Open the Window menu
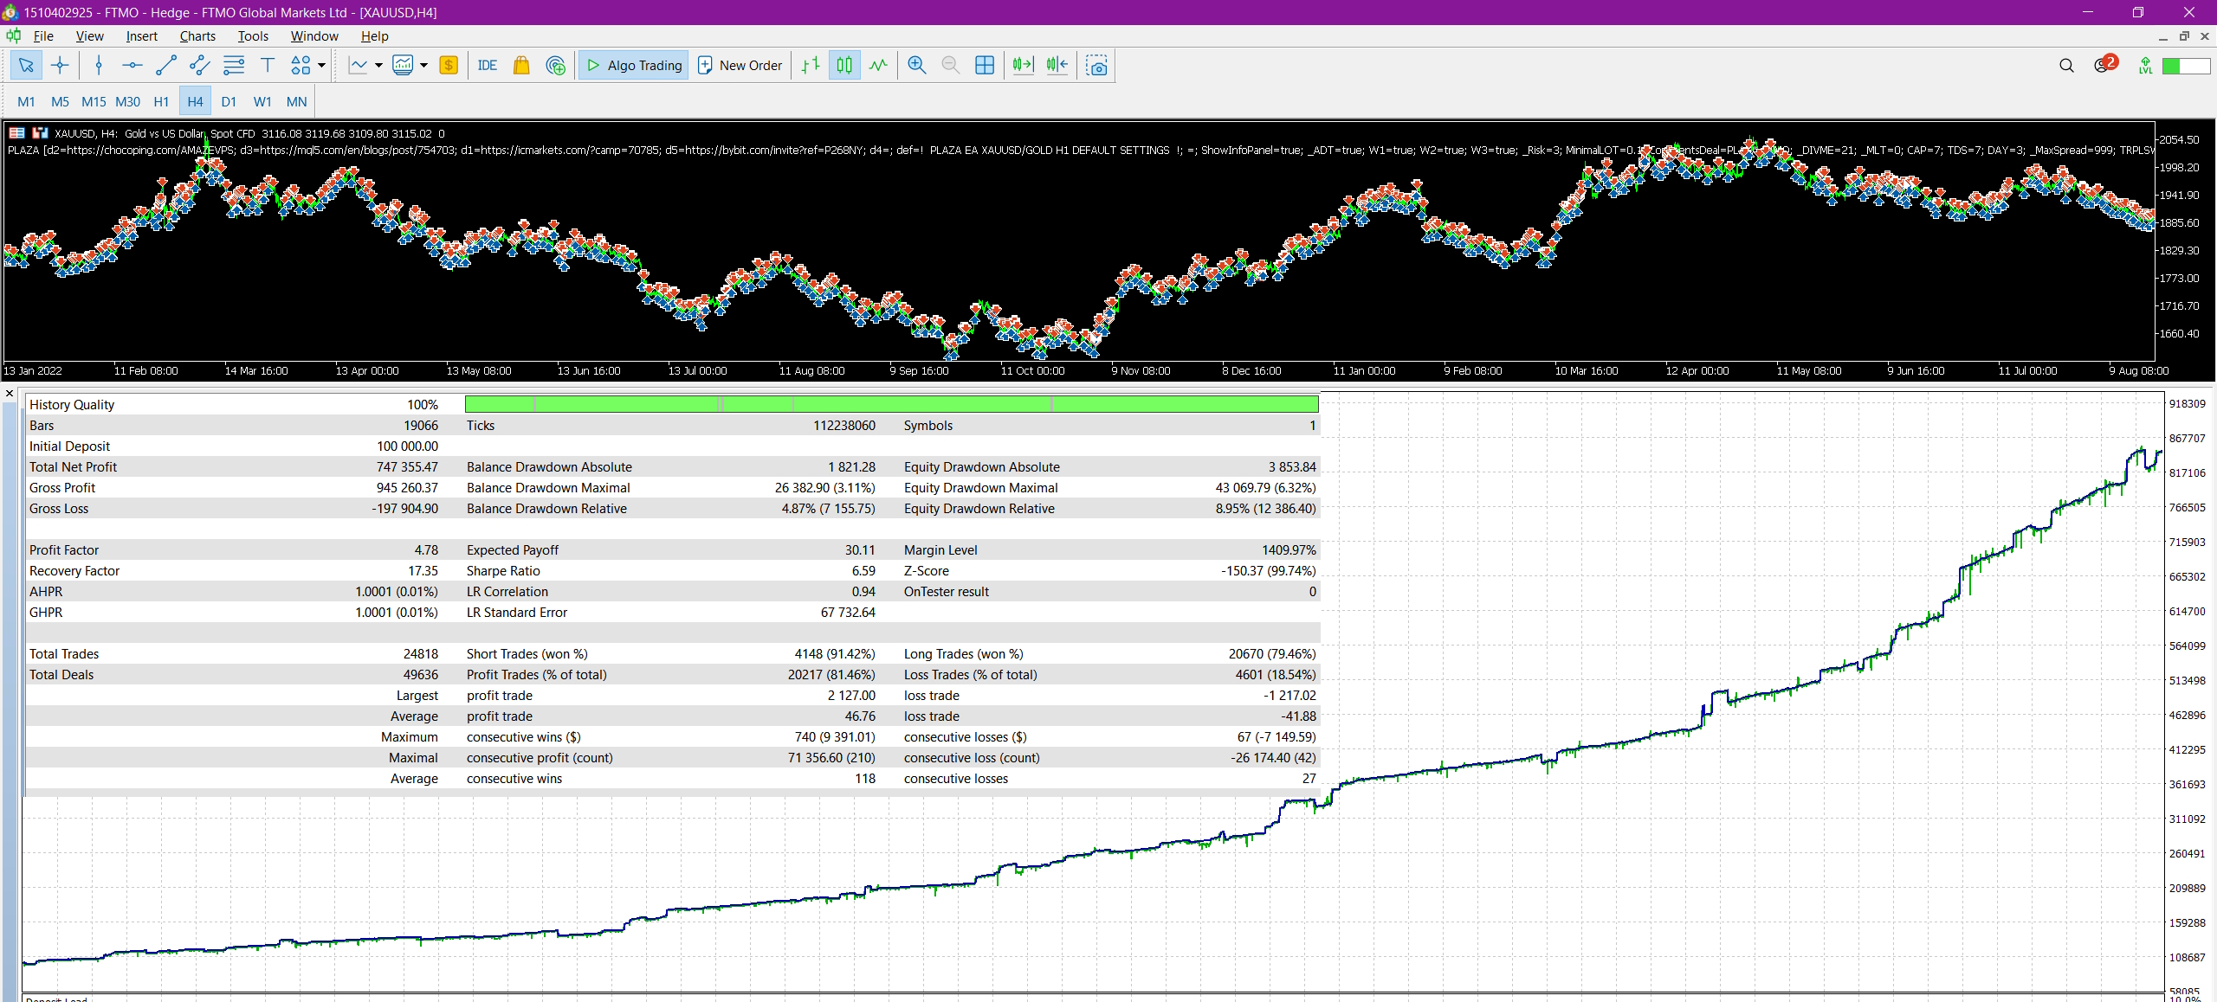 314,35
